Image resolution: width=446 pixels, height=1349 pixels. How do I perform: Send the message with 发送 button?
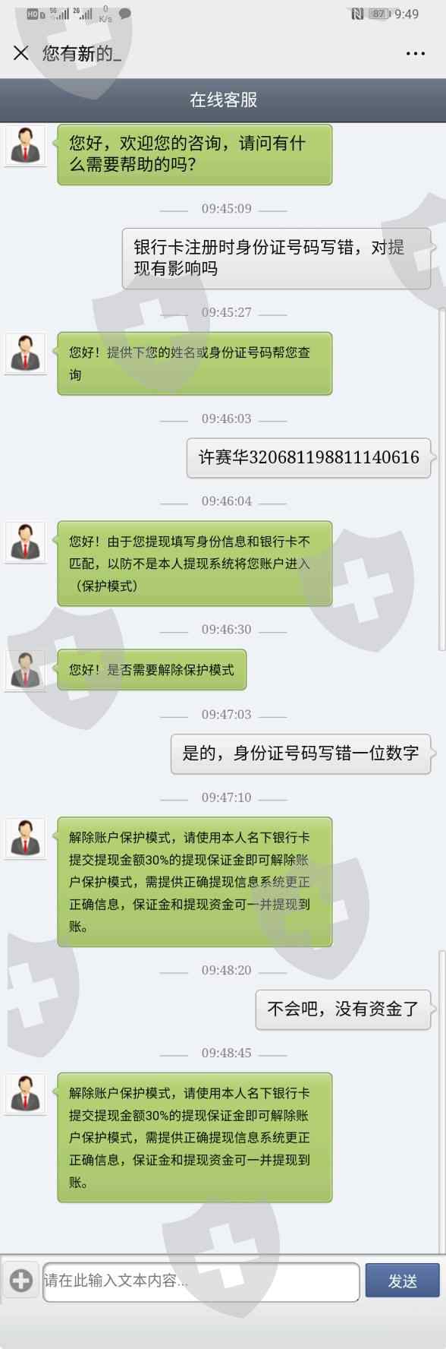click(x=402, y=1280)
